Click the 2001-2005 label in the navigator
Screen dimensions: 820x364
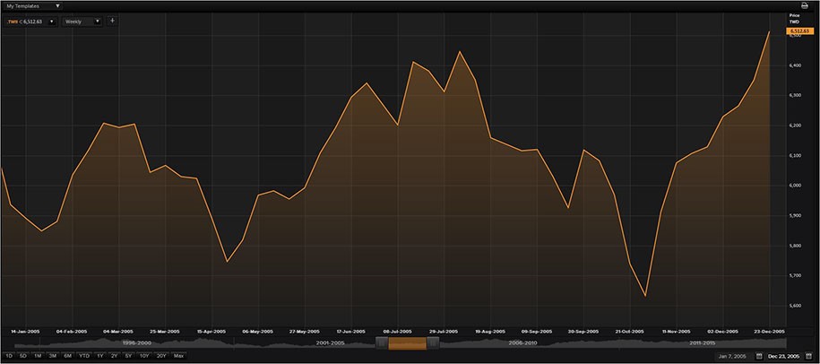(x=331, y=342)
